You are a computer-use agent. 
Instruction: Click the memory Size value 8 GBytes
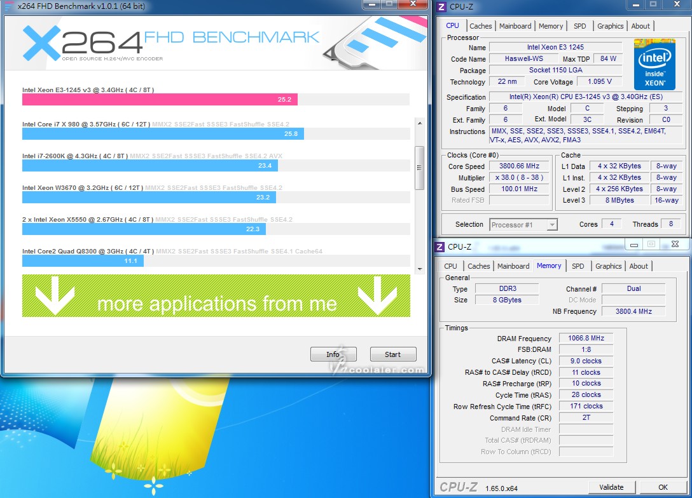508,300
